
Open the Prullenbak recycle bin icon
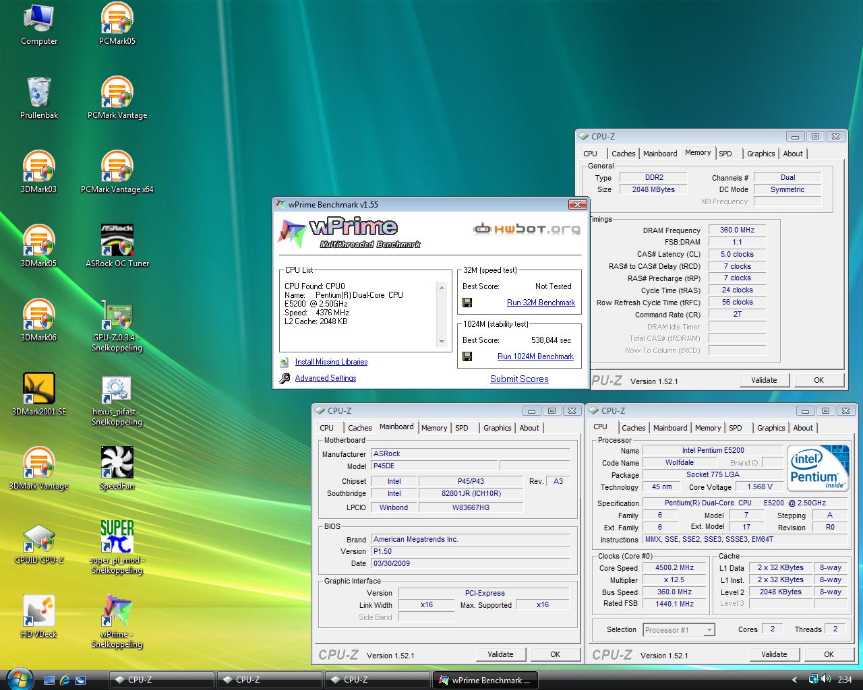pyautogui.click(x=39, y=98)
